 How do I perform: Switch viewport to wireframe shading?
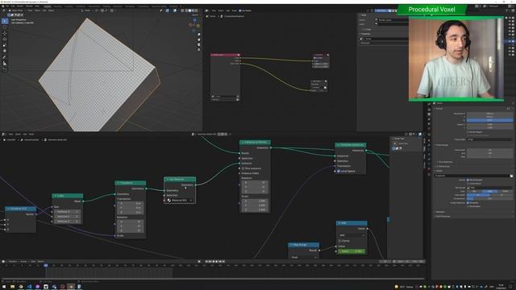[186, 10]
